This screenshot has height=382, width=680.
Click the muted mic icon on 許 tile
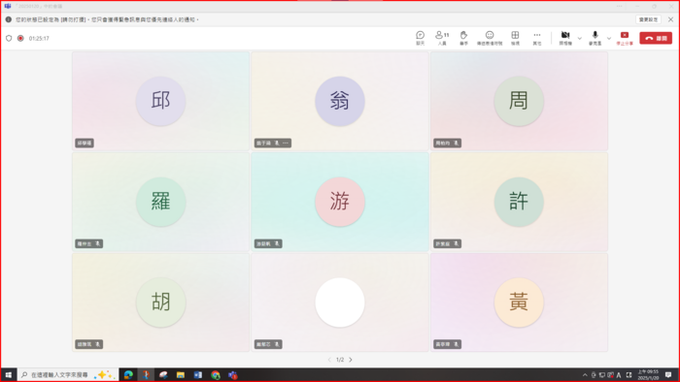click(456, 243)
